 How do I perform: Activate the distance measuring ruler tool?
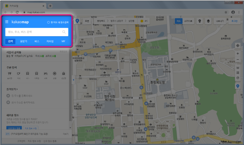click(x=238, y=68)
